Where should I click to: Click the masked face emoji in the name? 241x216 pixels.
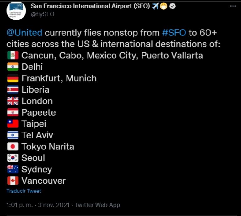pos(164,6)
